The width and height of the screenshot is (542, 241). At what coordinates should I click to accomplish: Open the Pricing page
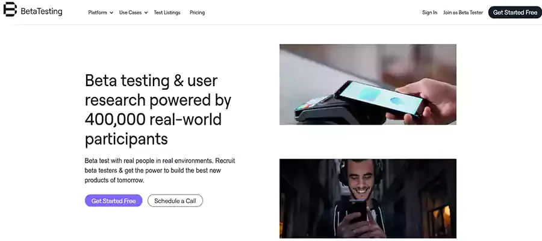click(197, 13)
